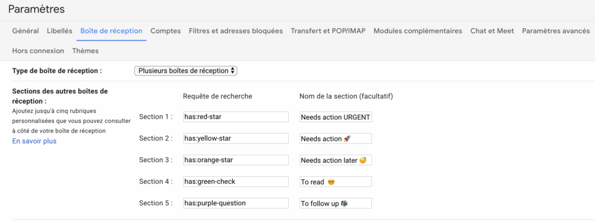This screenshot has width=595, height=222.
Task: Click the has:red-star search query field
Action: coord(236,117)
